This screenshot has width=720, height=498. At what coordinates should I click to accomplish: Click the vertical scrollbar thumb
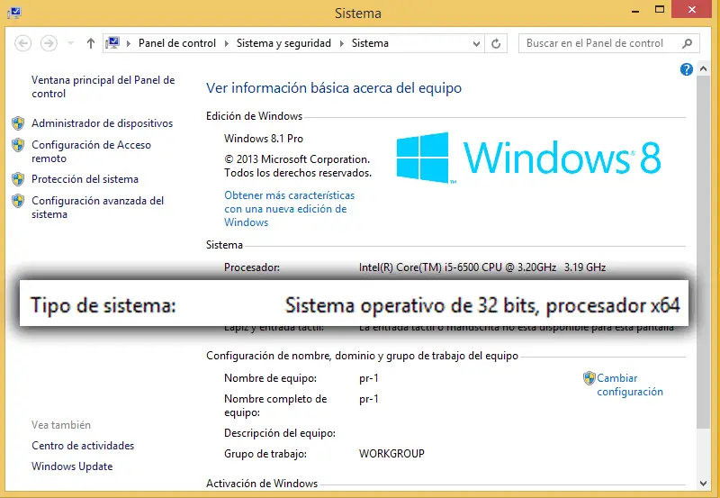(x=703, y=252)
